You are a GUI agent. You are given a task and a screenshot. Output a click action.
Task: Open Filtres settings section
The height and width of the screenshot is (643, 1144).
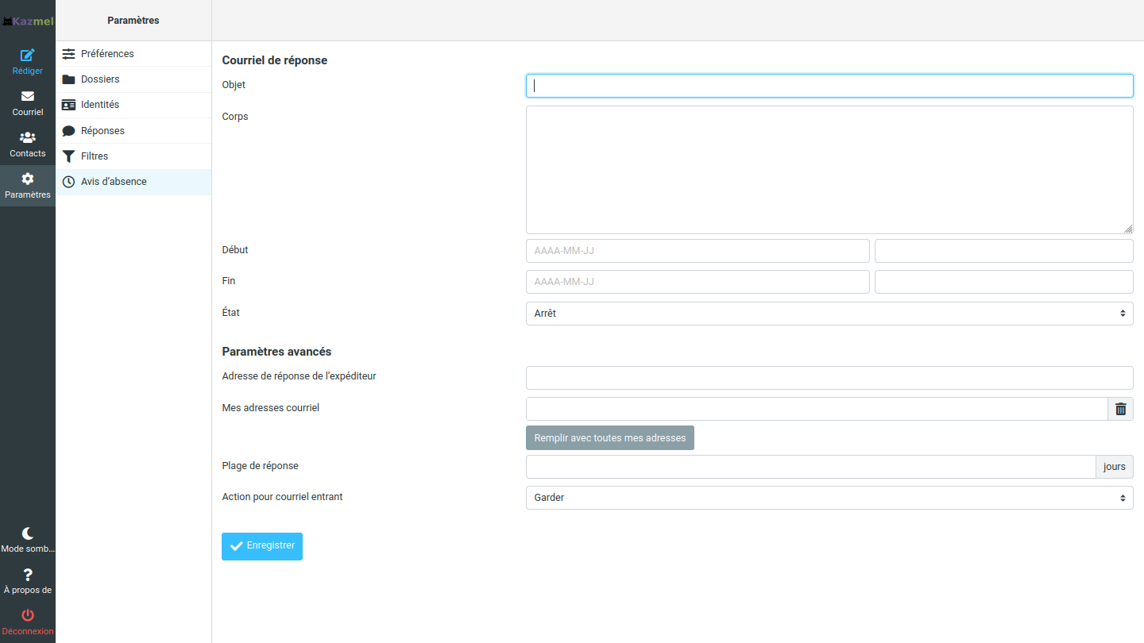coord(95,156)
